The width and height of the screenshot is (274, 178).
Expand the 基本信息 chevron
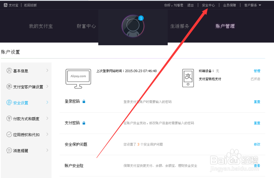47,70
